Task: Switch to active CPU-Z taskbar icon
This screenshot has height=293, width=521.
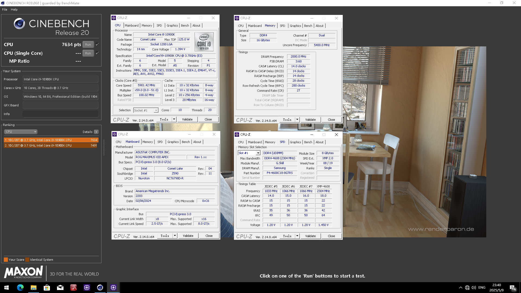Action: 113,288
